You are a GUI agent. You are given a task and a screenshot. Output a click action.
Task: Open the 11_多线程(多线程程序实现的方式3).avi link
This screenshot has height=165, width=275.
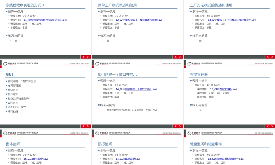coord(45,20)
